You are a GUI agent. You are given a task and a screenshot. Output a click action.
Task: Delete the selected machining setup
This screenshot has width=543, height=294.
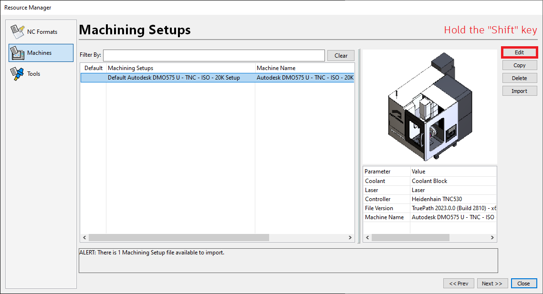point(520,78)
